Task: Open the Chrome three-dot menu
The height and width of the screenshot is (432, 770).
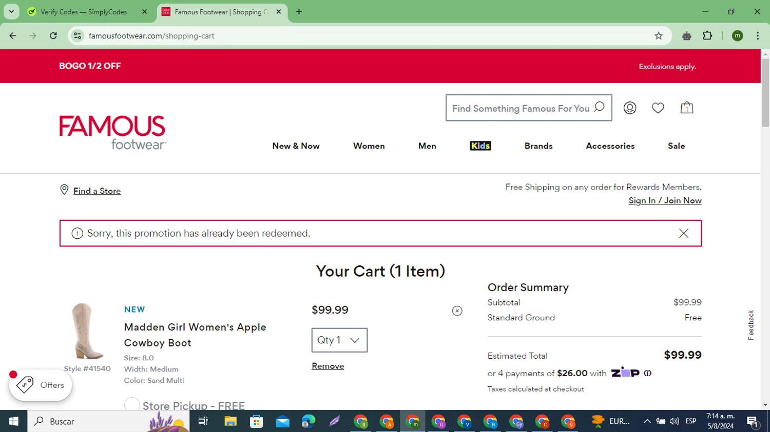Action: (x=758, y=36)
